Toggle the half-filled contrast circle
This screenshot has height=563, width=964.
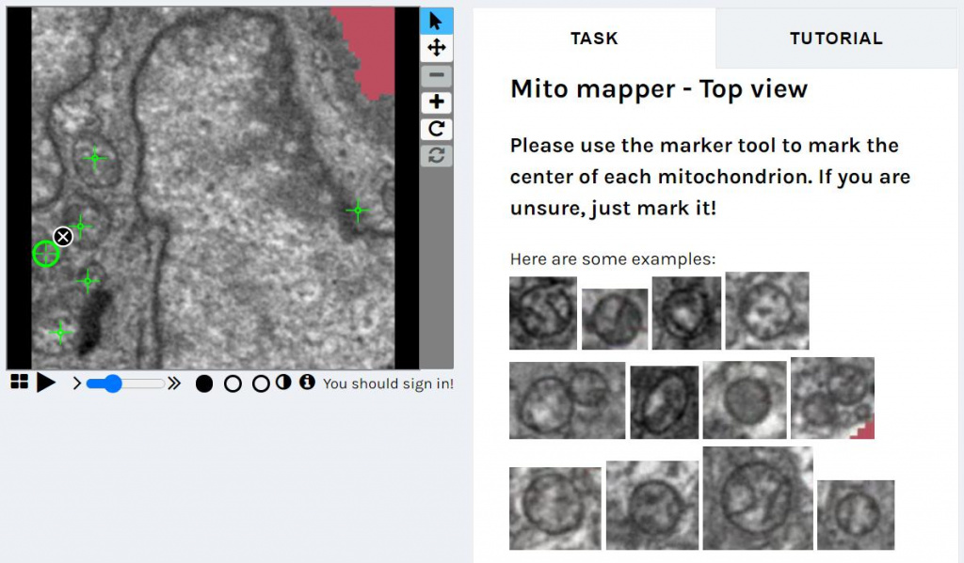point(283,383)
